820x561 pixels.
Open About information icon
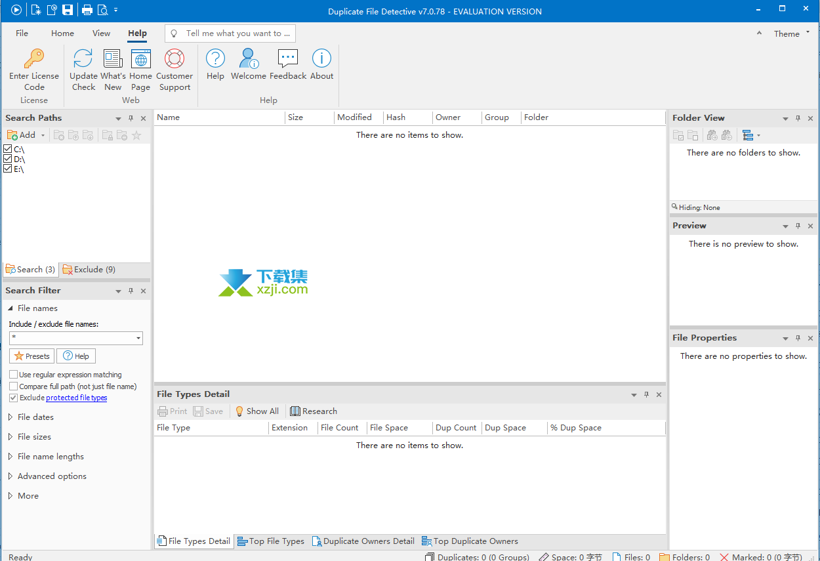321,64
